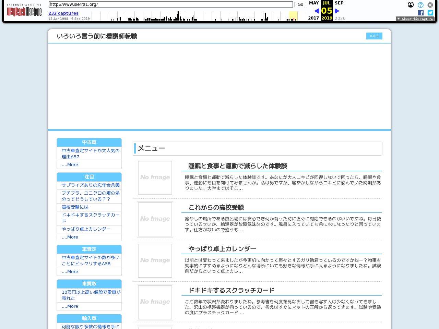Expand About this capture
Viewport: 439px width, 329px height.
(x=415, y=19)
